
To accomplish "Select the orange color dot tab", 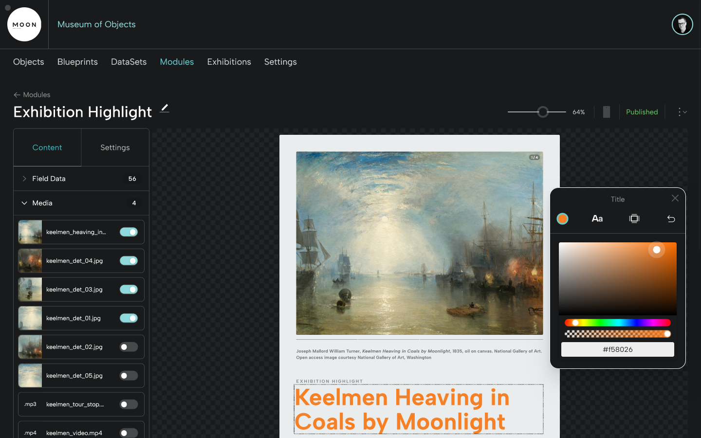I will point(562,219).
